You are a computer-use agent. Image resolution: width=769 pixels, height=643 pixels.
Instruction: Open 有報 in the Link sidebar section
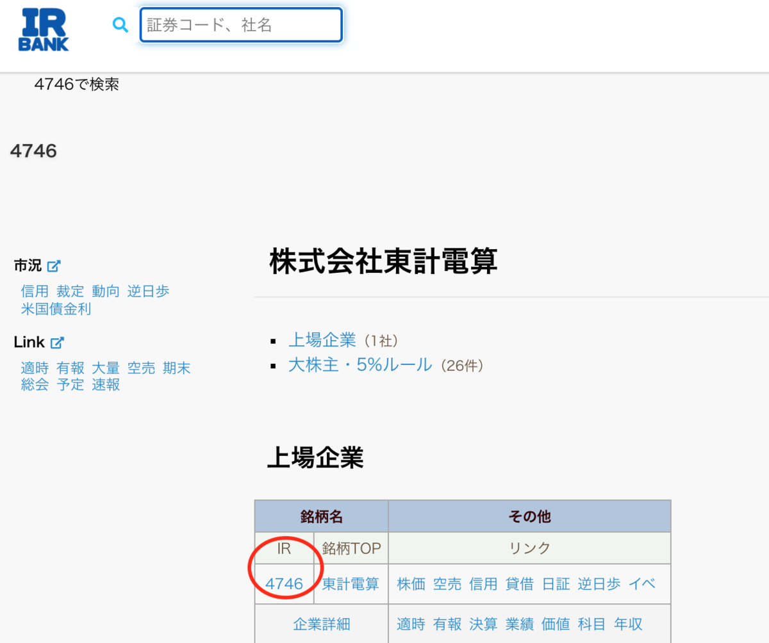[x=70, y=368]
